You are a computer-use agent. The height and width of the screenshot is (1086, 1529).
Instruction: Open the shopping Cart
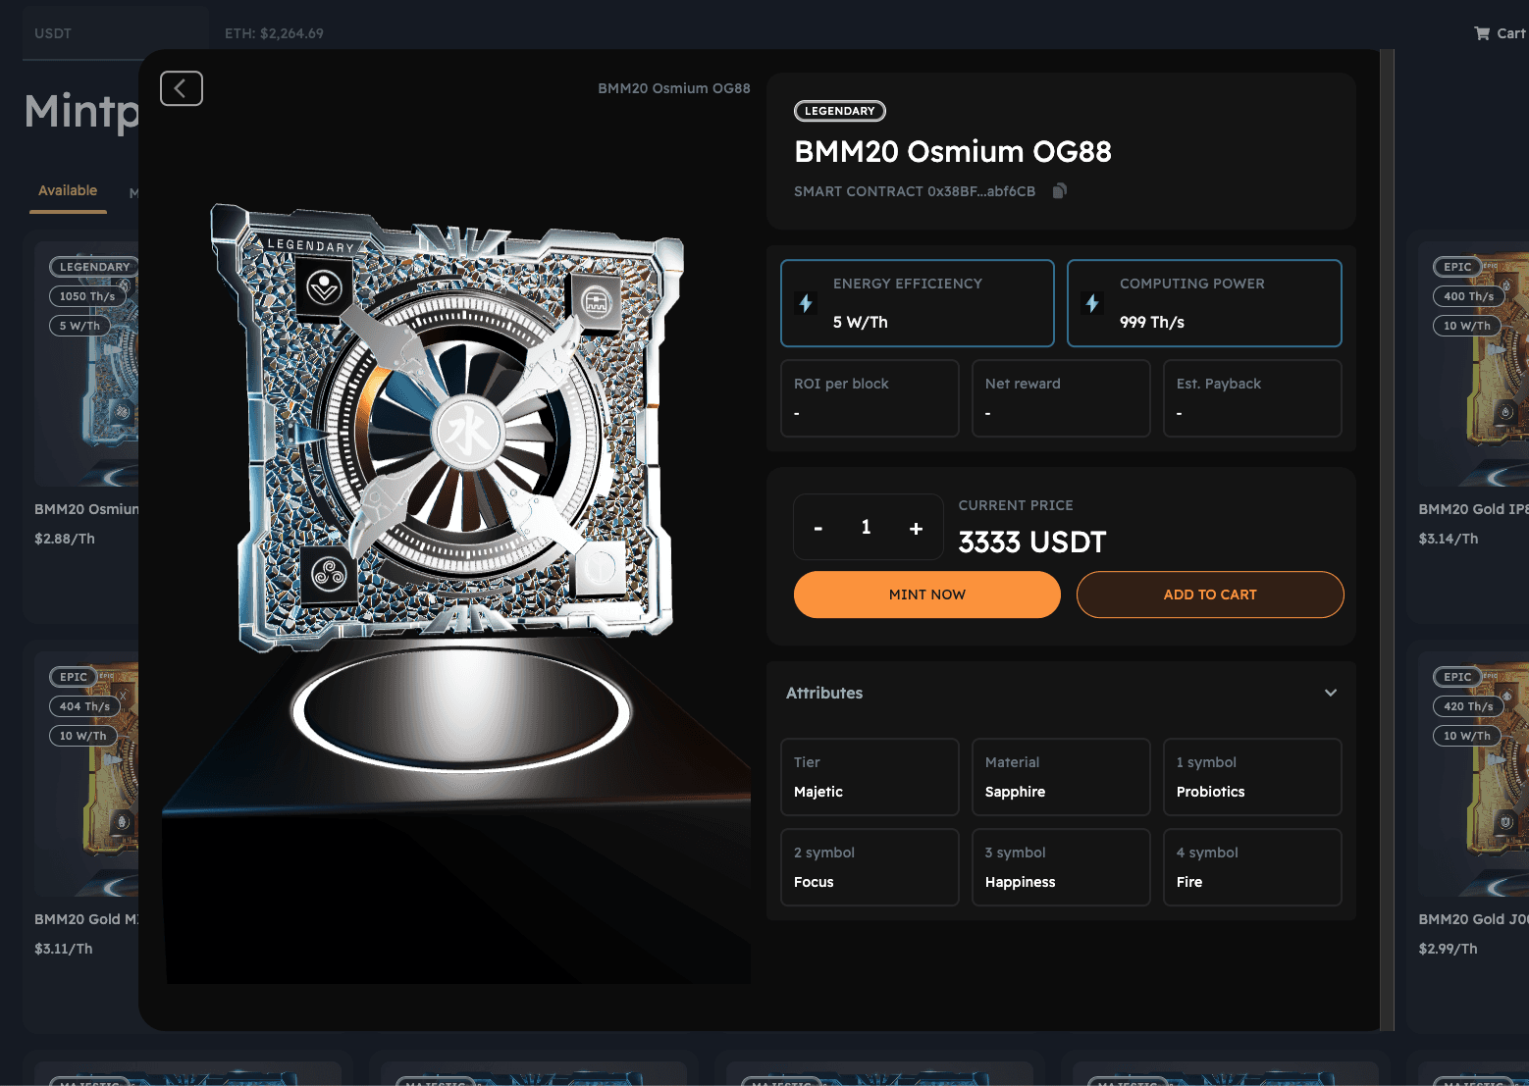(x=1500, y=33)
